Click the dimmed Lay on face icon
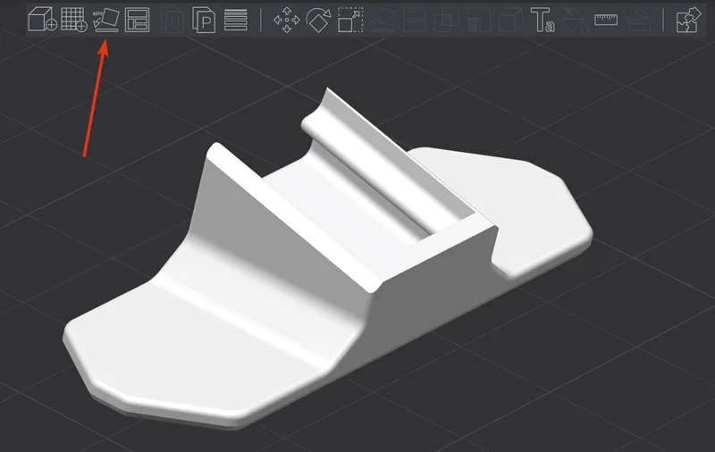The height and width of the screenshot is (452, 715). coord(383,20)
